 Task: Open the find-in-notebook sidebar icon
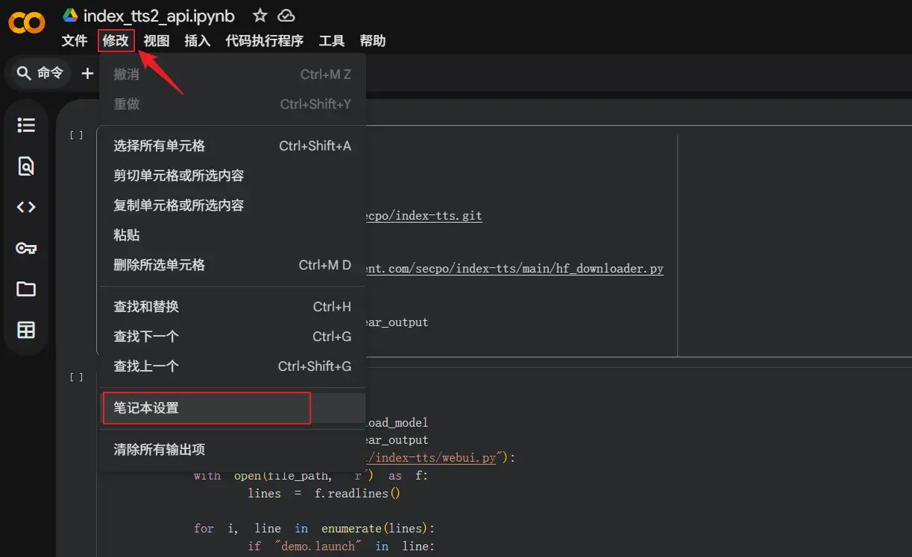click(x=26, y=166)
